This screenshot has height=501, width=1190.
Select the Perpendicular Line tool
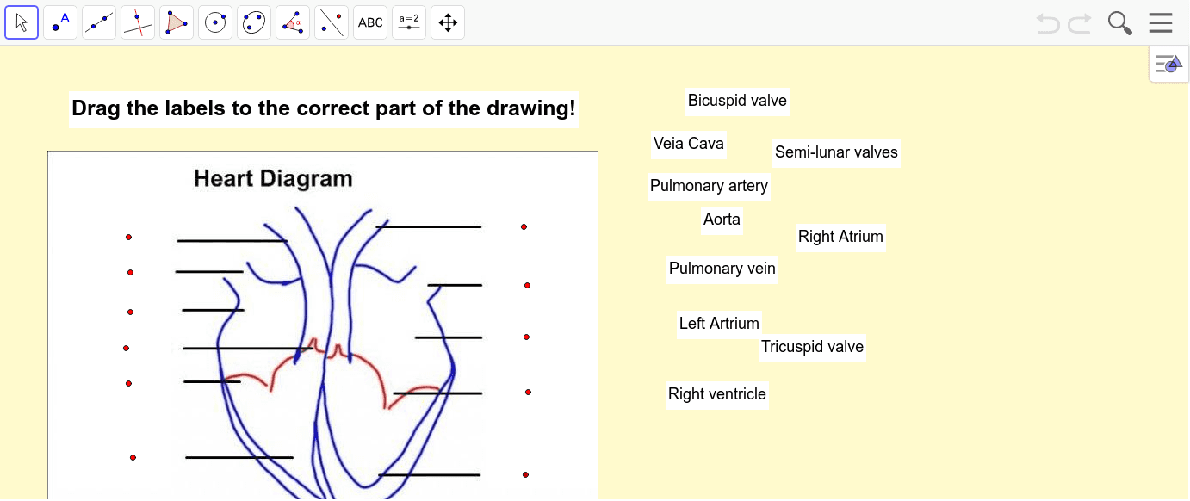point(138,22)
